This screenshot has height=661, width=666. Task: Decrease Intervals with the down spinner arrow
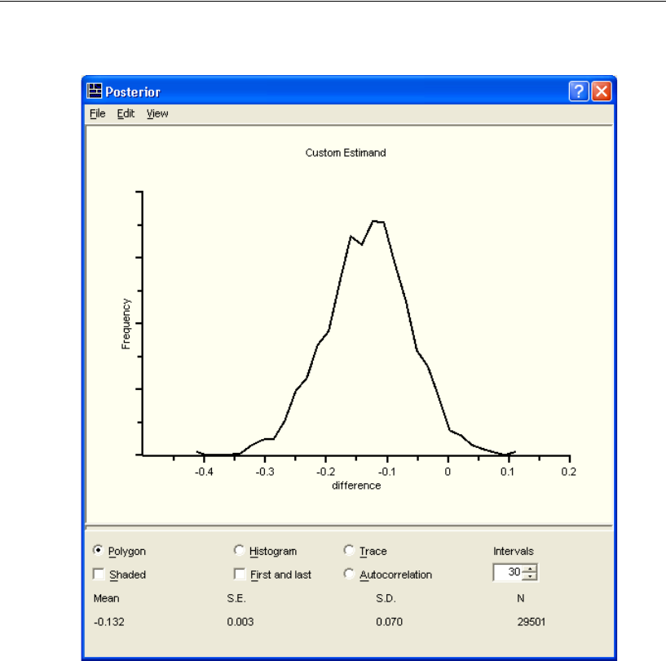[x=530, y=576]
